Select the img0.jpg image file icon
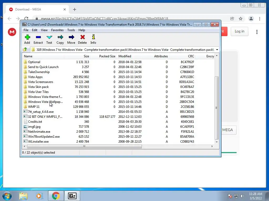Screen dimensions: 269x201 [25, 127]
